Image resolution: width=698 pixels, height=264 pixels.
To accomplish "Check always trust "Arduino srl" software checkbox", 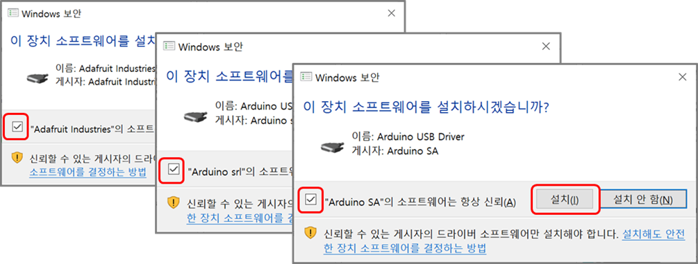I will [x=174, y=169].
